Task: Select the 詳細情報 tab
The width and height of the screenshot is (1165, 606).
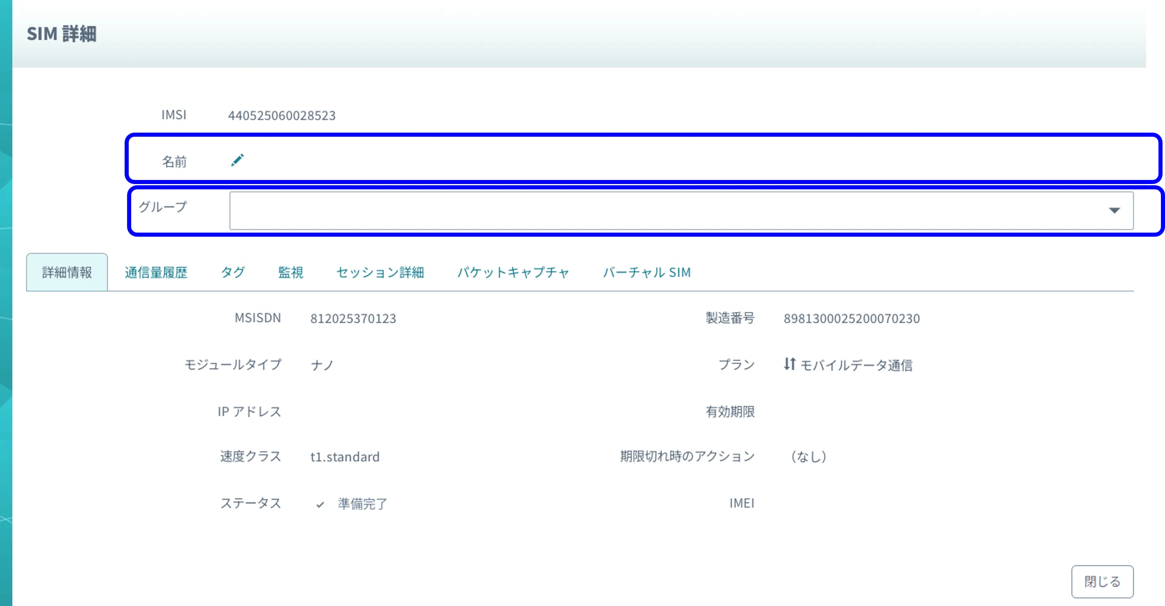Action: click(x=67, y=272)
